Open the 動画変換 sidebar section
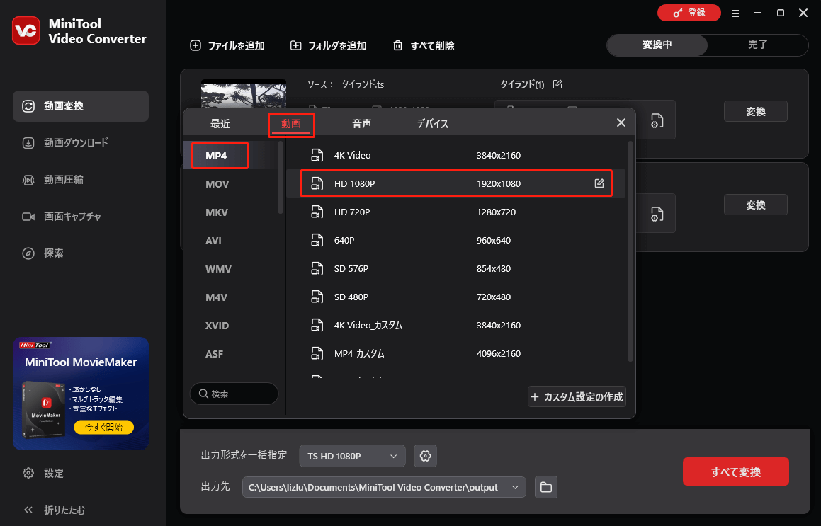This screenshot has width=821, height=526. 81,106
